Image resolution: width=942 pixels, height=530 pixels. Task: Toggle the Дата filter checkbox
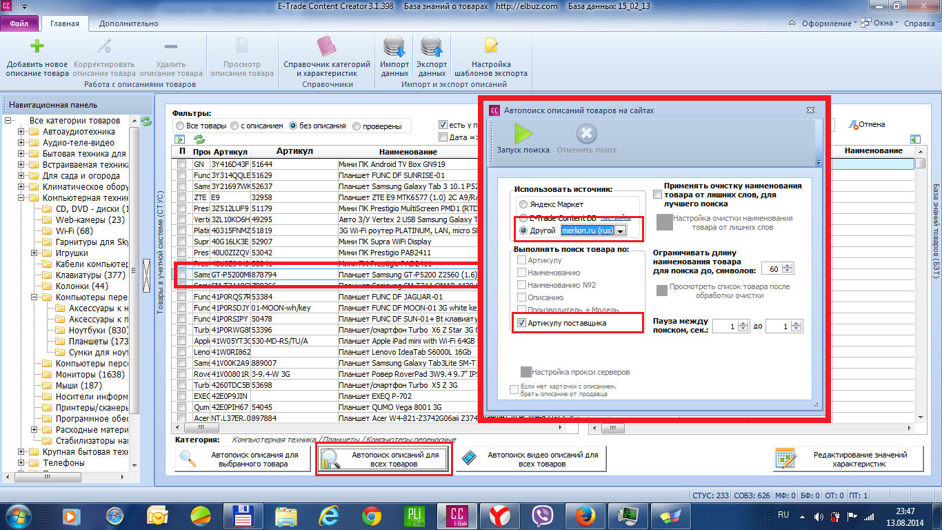pyautogui.click(x=443, y=137)
